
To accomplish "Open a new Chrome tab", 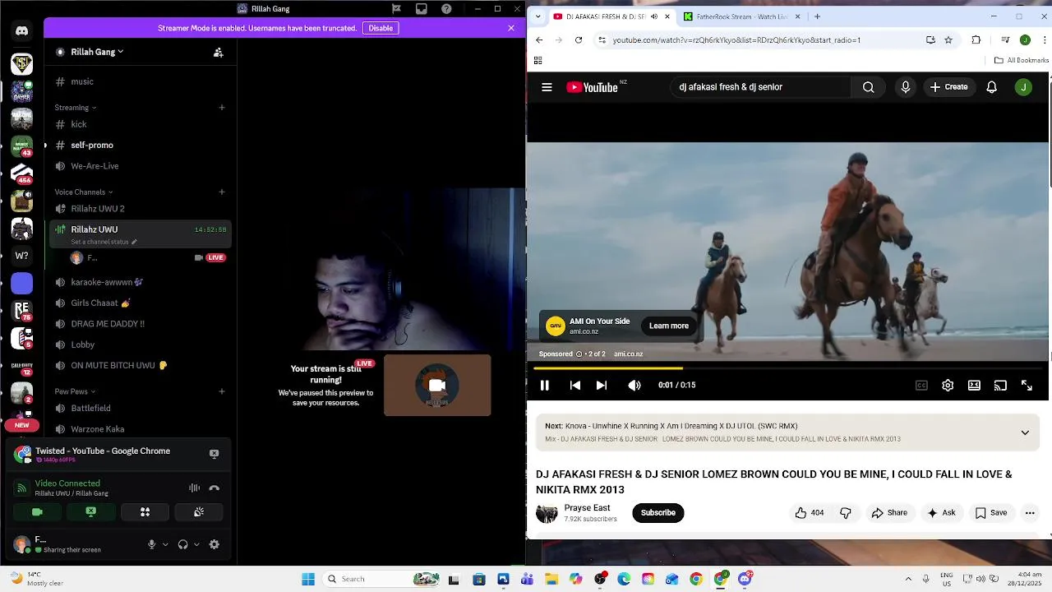I will 817,16.
